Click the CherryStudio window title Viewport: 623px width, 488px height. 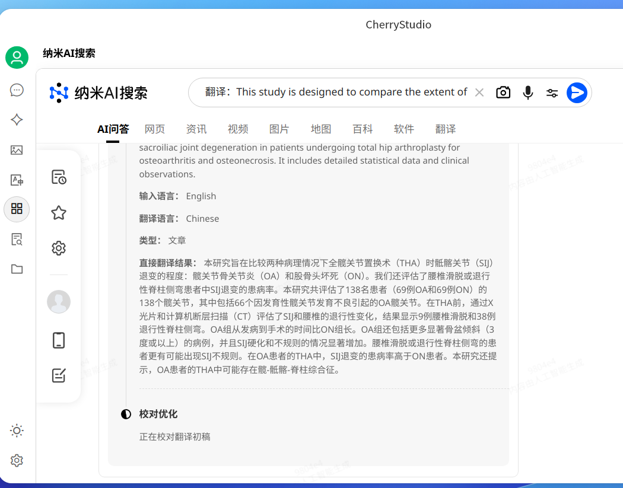pos(398,25)
